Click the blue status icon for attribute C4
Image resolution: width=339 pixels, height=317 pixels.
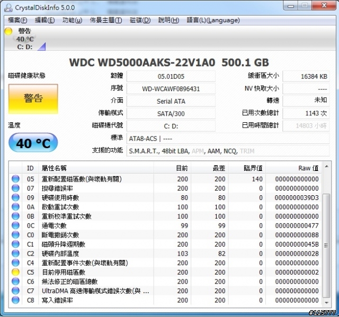click(15, 262)
